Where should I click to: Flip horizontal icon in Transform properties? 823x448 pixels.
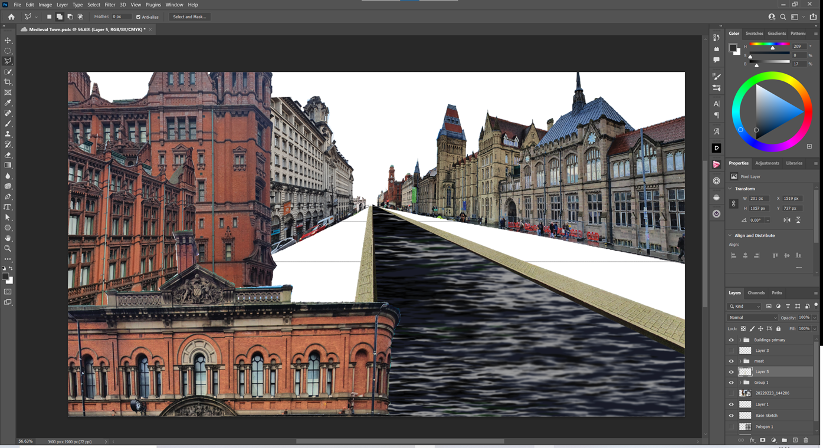pyautogui.click(x=787, y=220)
